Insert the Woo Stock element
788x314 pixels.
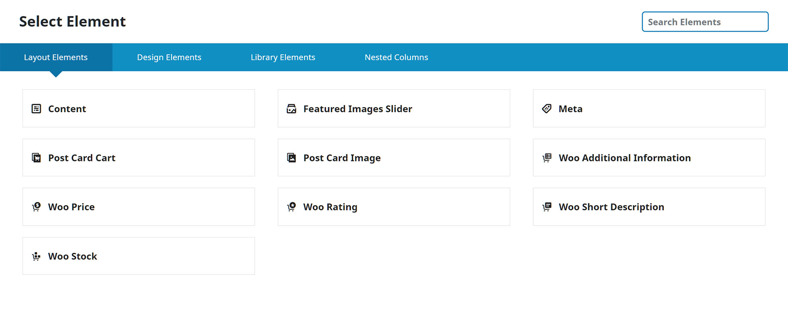(138, 256)
